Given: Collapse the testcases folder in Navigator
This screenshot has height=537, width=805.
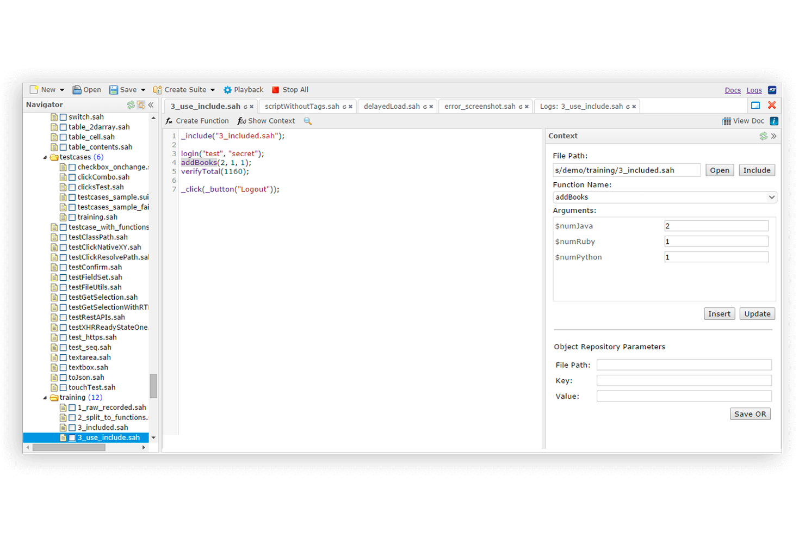Looking at the screenshot, I should pyautogui.click(x=46, y=157).
